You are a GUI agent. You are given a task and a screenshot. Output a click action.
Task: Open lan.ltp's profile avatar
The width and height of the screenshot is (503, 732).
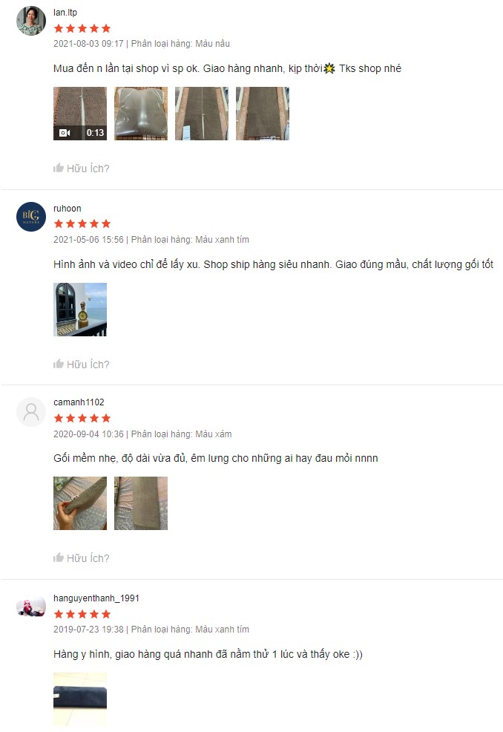(x=31, y=21)
